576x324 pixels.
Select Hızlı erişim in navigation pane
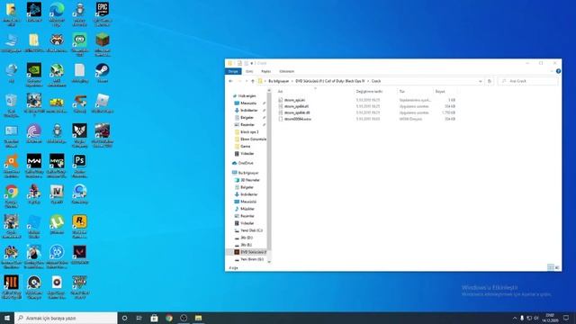(247, 96)
